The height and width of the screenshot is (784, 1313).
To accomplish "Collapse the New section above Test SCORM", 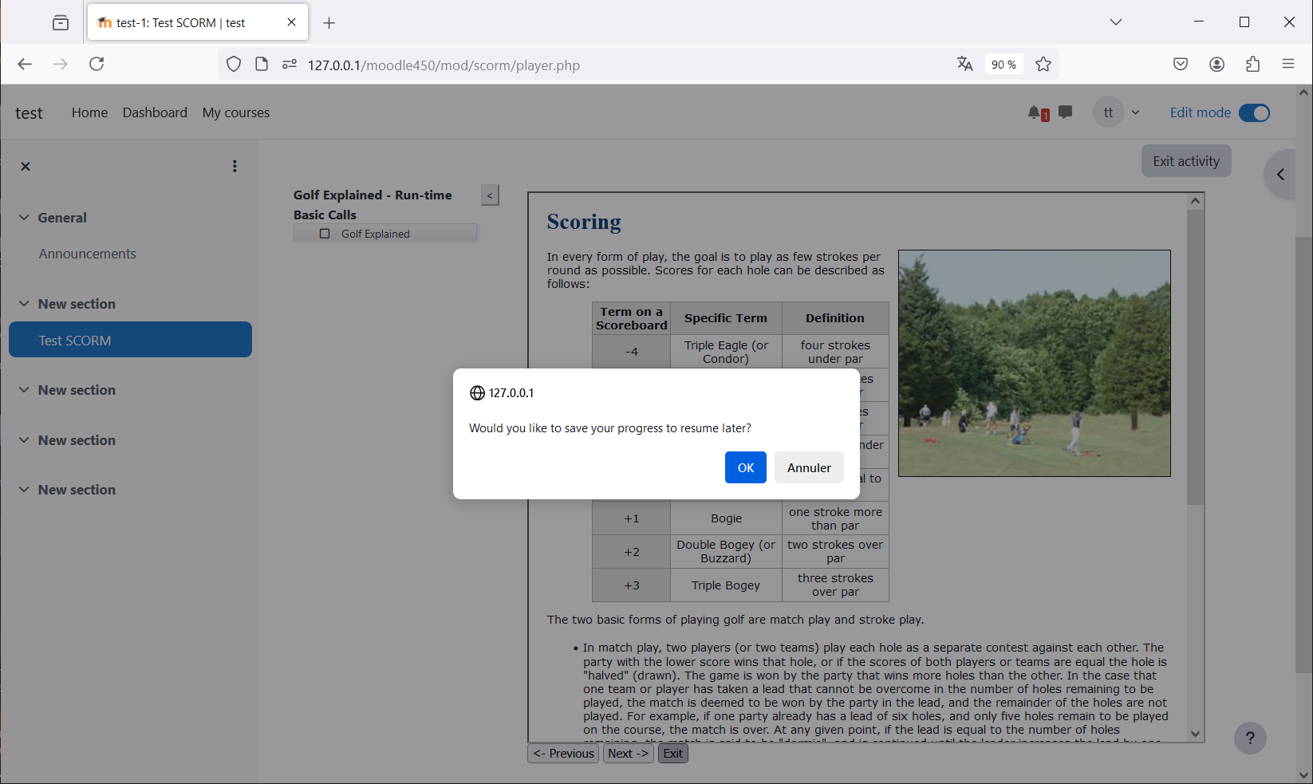I will click(24, 303).
